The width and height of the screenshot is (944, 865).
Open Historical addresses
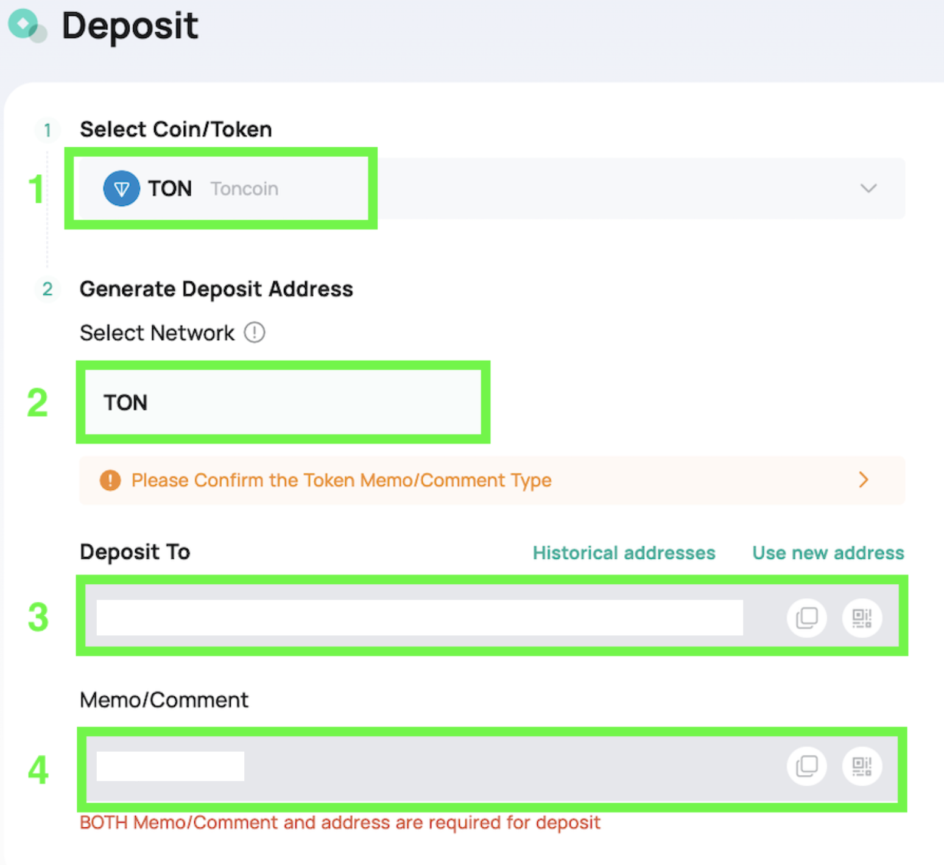pyautogui.click(x=624, y=553)
